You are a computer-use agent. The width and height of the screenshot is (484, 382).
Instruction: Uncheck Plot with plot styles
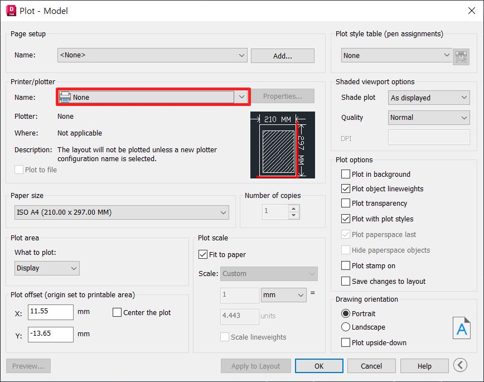(x=345, y=219)
